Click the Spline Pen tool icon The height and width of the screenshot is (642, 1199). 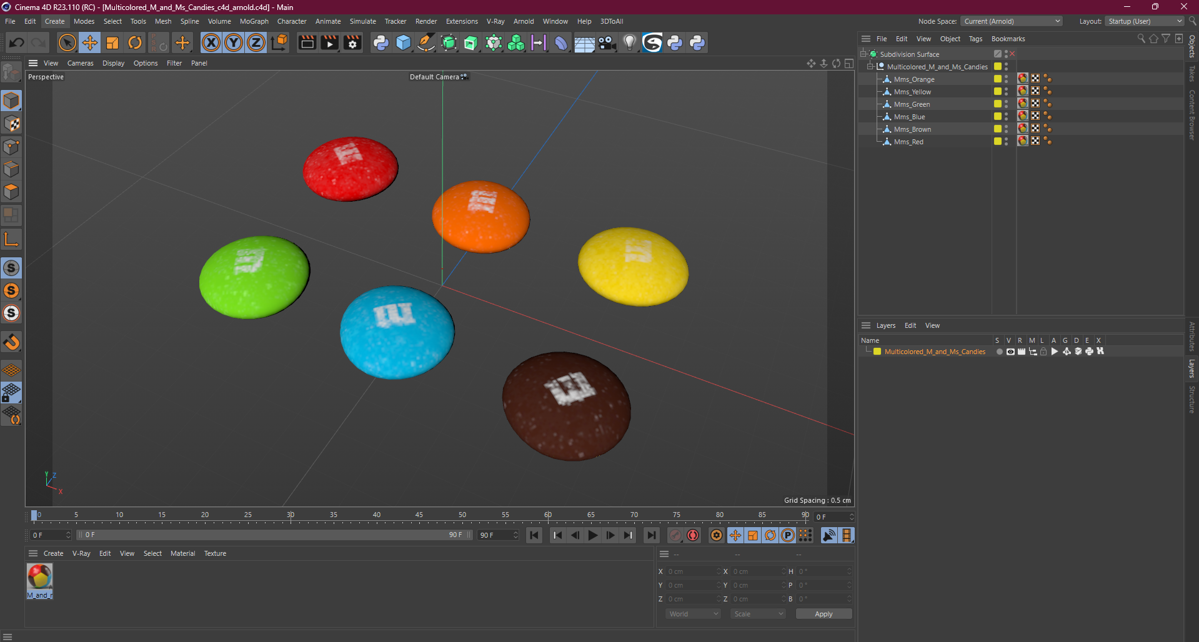[x=426, y=42]
